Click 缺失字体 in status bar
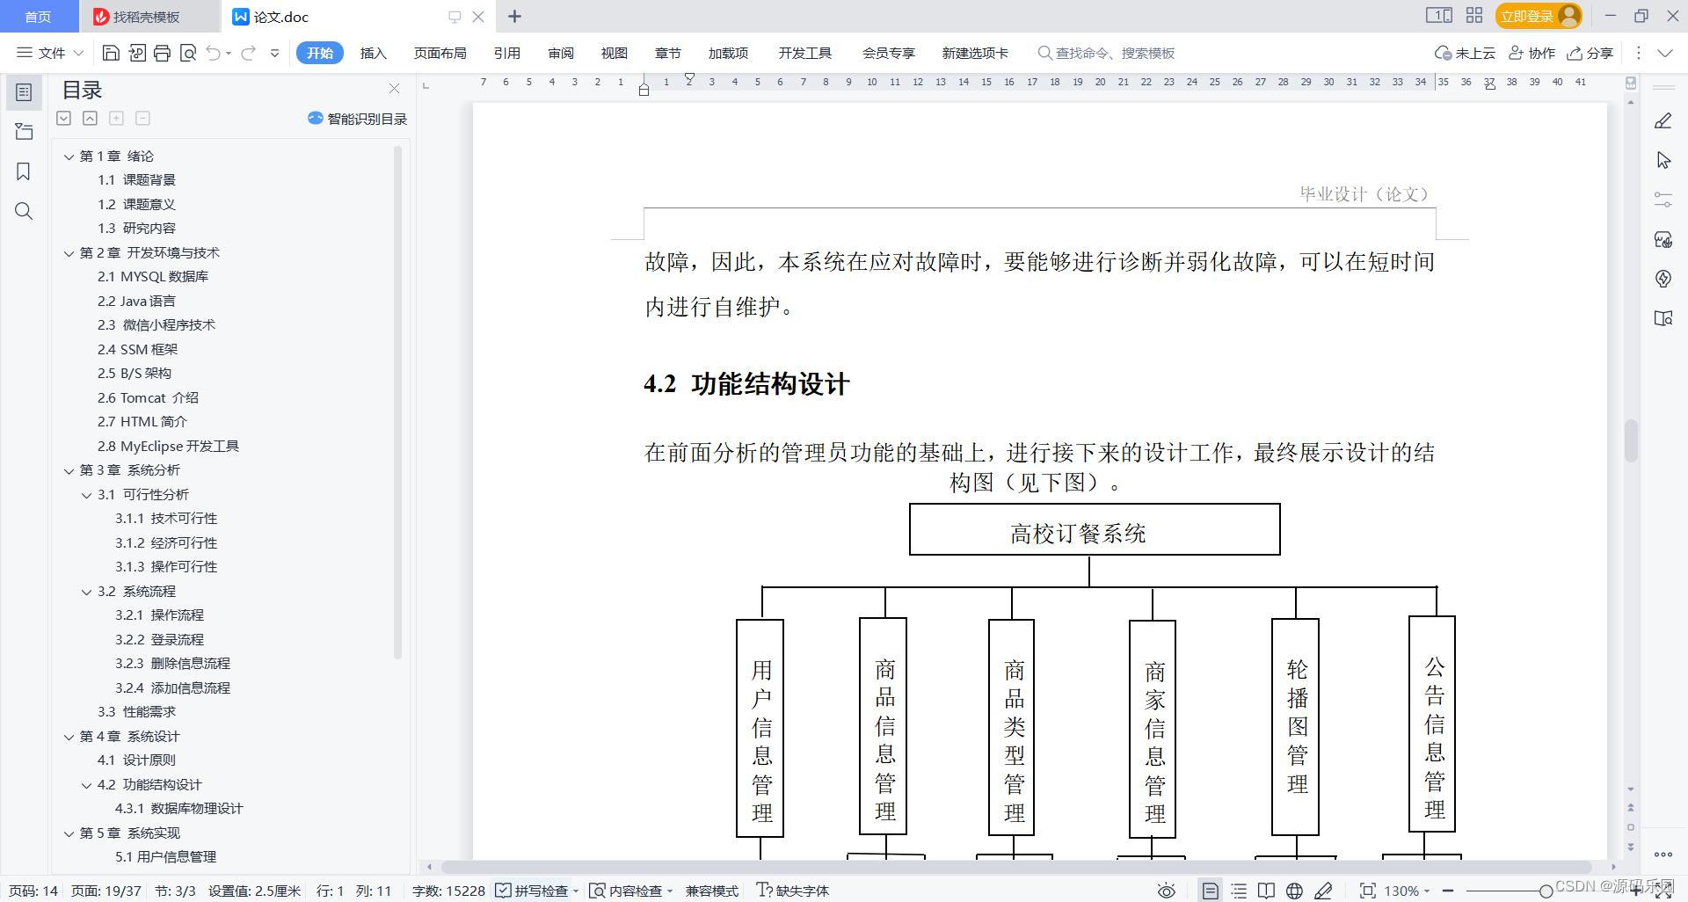 click(x=793, y=891)
